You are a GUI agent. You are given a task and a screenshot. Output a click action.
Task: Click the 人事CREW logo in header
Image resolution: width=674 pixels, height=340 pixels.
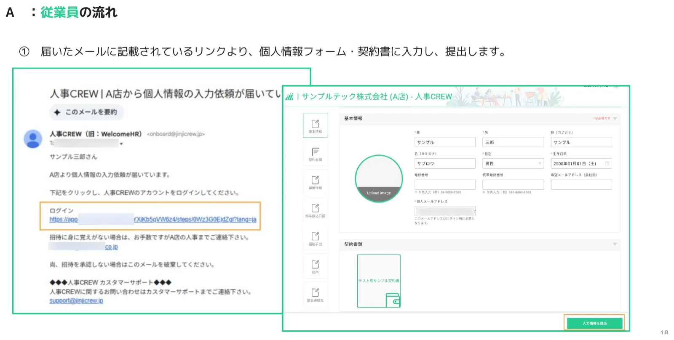click(x=289, y=97)
